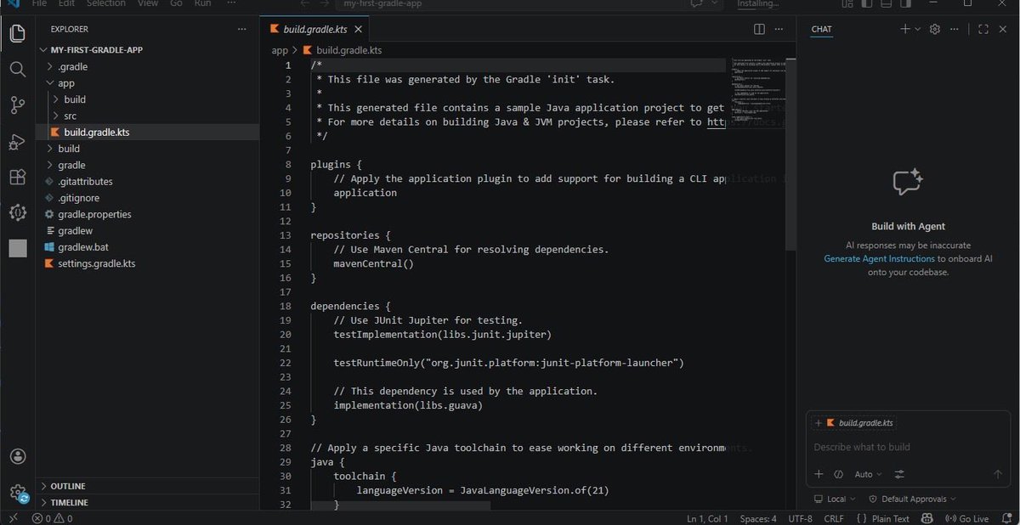Open Explorer views and more actions ellipsis
The height and width of the screenshot is (525, 1020).
tap(242, 29)
